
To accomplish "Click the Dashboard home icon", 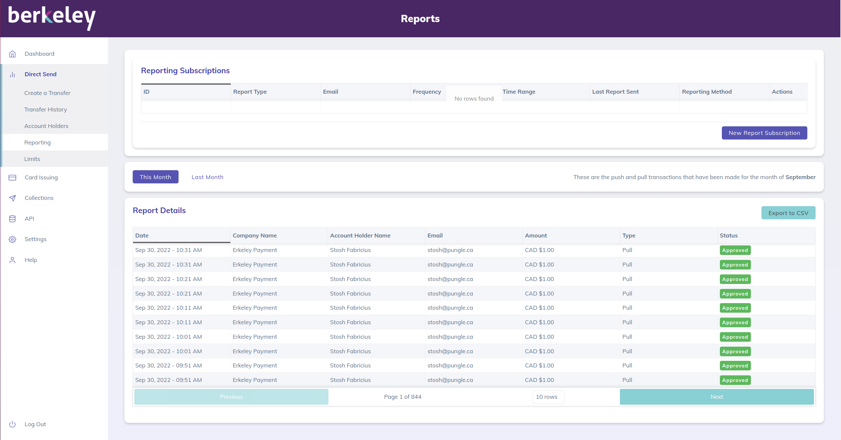I will 12,54.
